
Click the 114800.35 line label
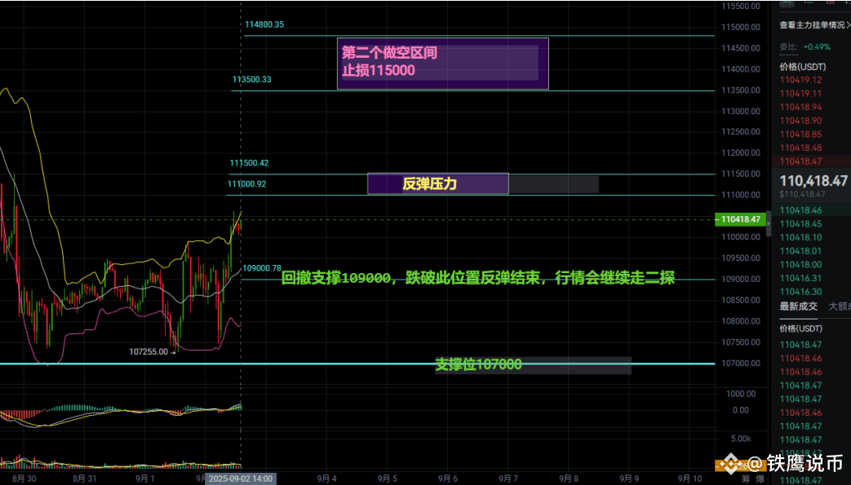[264, 24]
